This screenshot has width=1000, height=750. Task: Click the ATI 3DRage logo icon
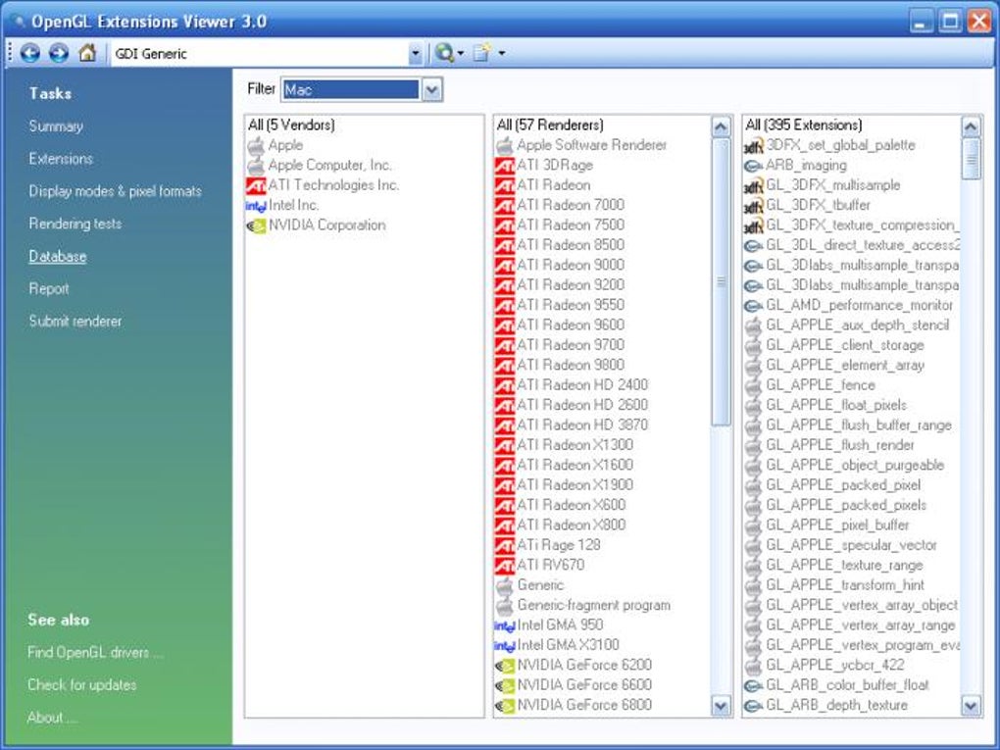[505, 166]
